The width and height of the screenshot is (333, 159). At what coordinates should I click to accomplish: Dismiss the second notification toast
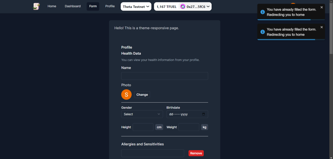point(321,27)
